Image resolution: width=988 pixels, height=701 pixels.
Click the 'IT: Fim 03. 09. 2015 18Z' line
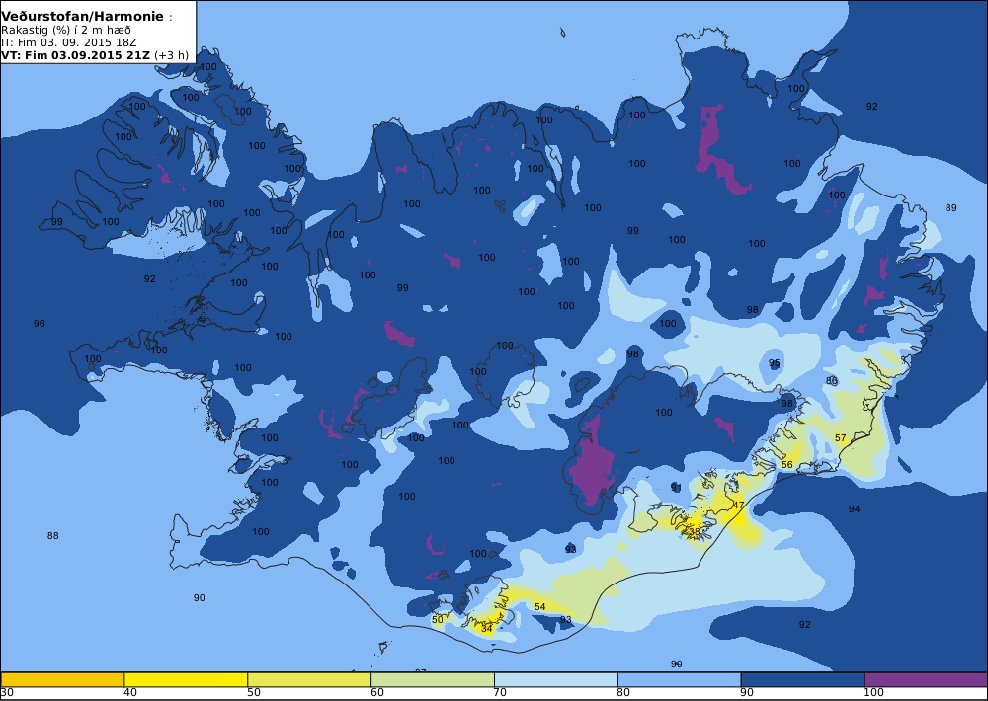69,42
